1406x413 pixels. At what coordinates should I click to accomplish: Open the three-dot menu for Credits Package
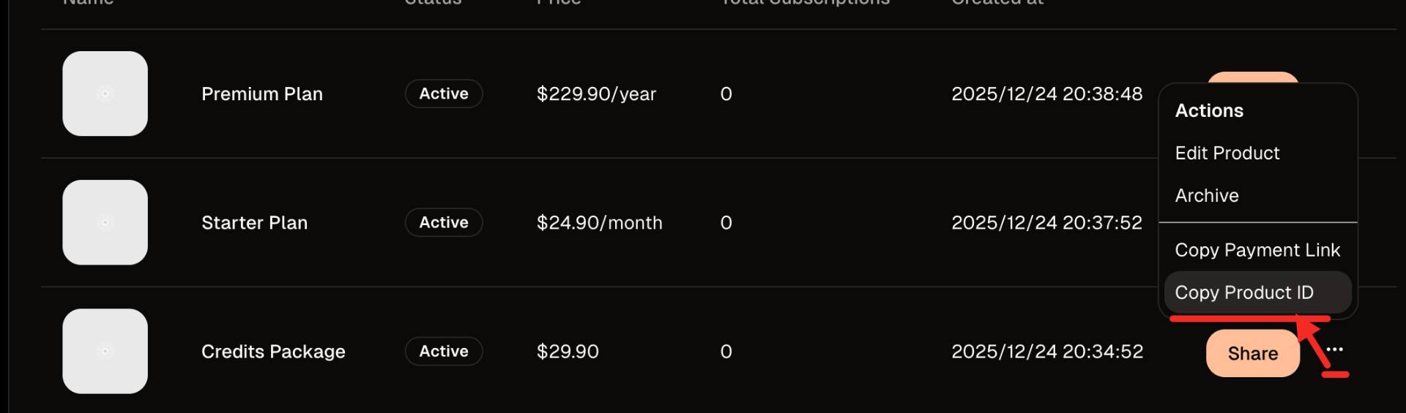click(1334, 349)
